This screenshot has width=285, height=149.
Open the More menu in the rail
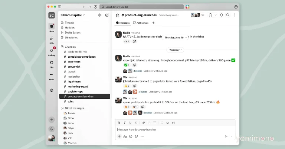pos(52,76)
